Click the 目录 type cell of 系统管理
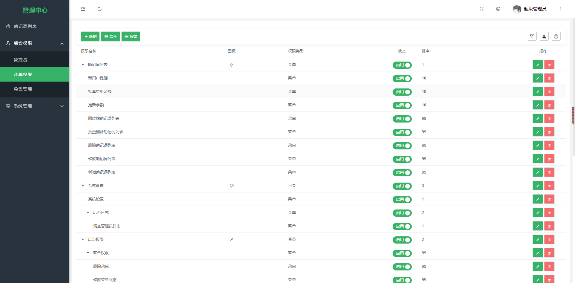 click(x=292, y=186)
